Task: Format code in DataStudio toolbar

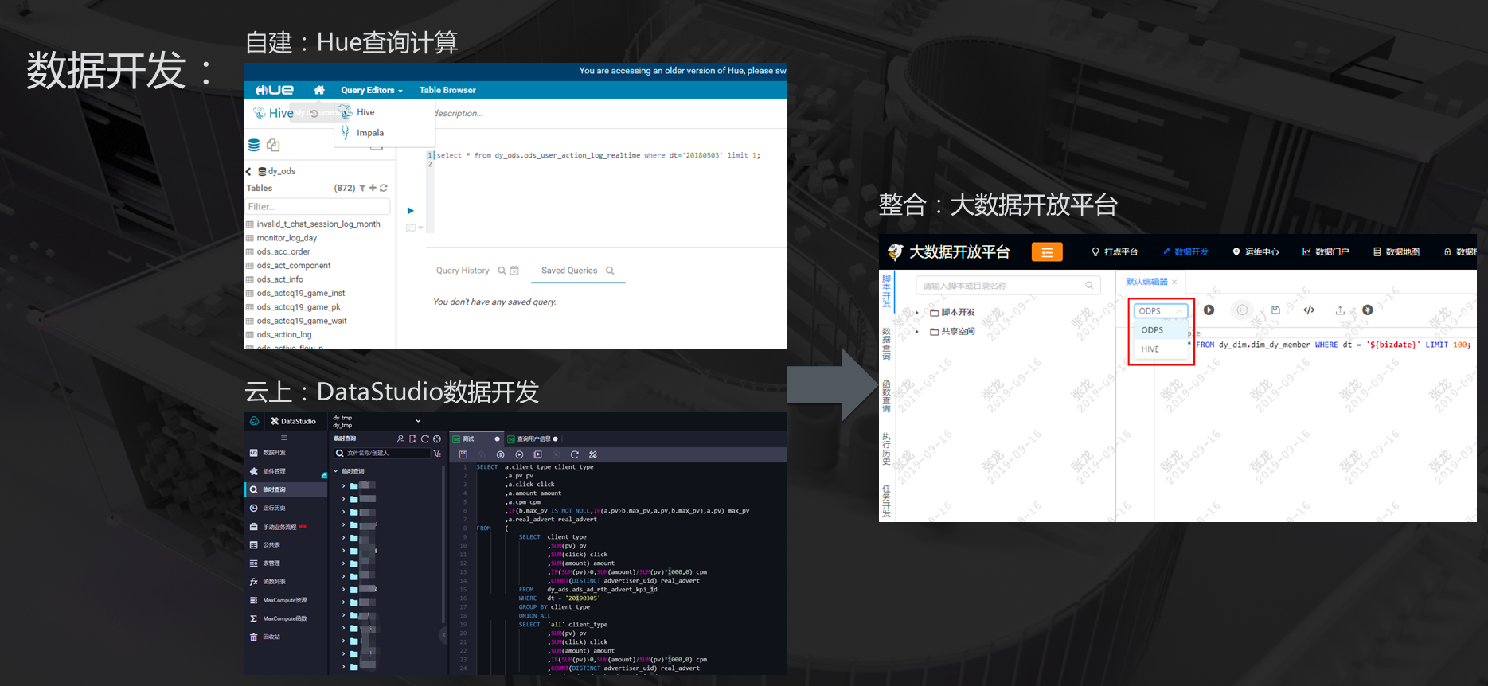Action: click(592, 454)
